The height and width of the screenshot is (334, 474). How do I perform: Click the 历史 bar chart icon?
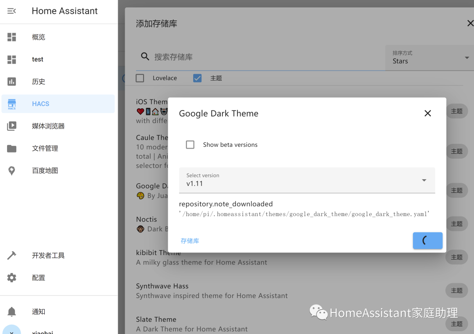pyautogui.click(x=11, y=82)
